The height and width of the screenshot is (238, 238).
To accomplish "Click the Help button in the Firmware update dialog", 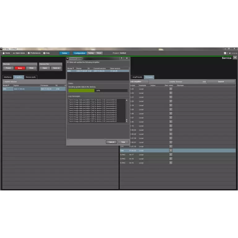I will 123,142.
